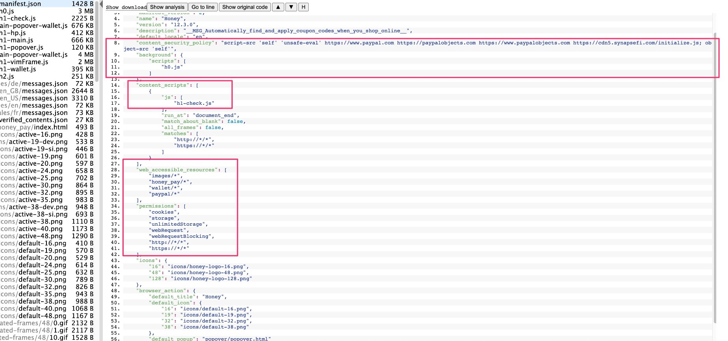The height and width of the screenshot is (341, 728).
Task: Select h1-vimFrame.js file
Action: (x=47, y=62)
